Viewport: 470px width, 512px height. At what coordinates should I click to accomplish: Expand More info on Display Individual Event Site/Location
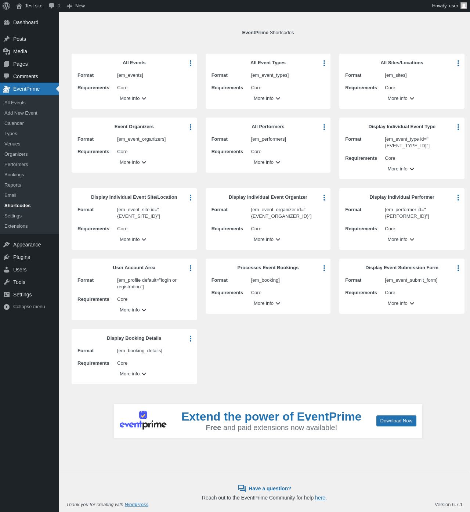[x=133, y=239]
